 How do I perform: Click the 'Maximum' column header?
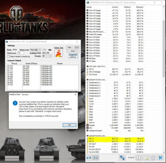point(139,7)
